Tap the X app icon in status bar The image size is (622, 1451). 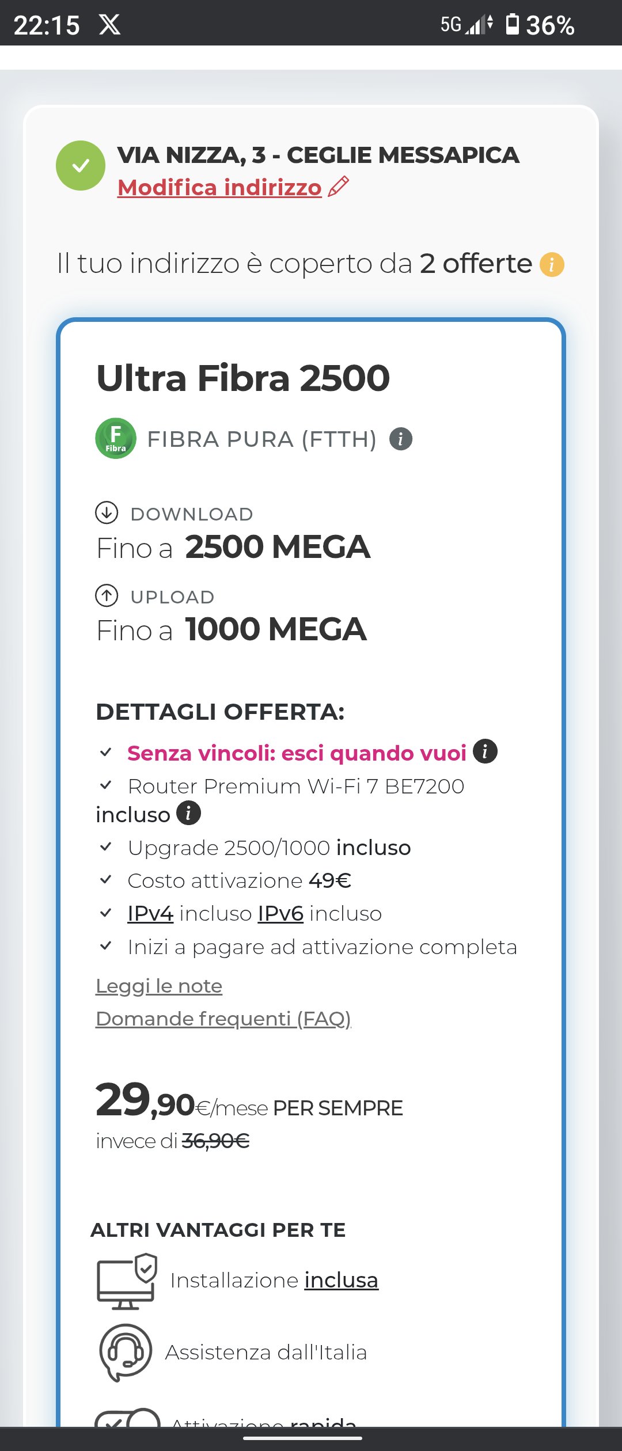tap(109, 25)
